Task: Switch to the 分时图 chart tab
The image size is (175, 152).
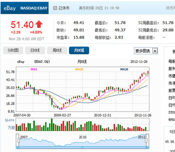Action: pyautogui.click(x=13, y=50)
